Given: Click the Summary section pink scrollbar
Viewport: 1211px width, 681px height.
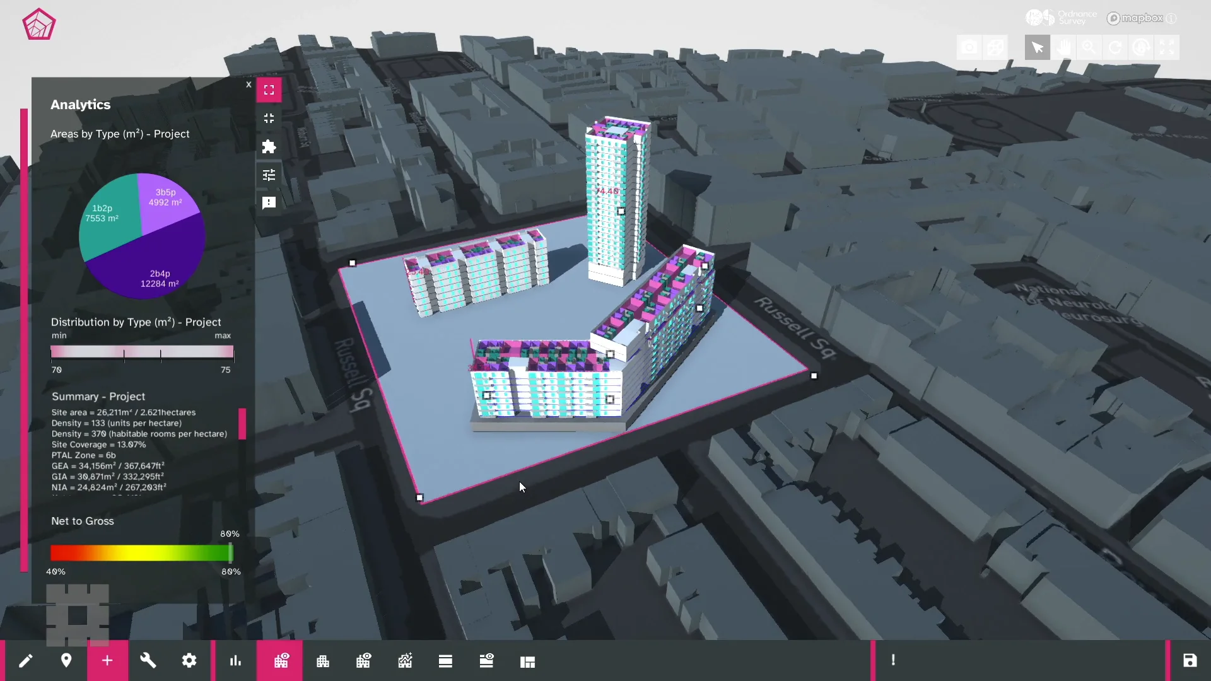Looking at the screenshot, I should tap(242, 424).
